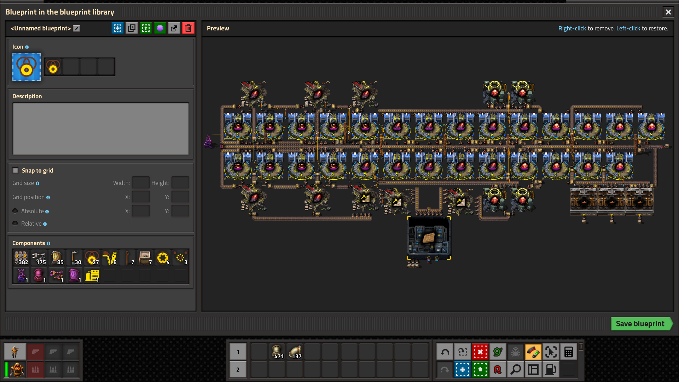The width and height of the screenshot is (679, 382).
Task: Click the Grid position X field
Action: tap(141, 197)
